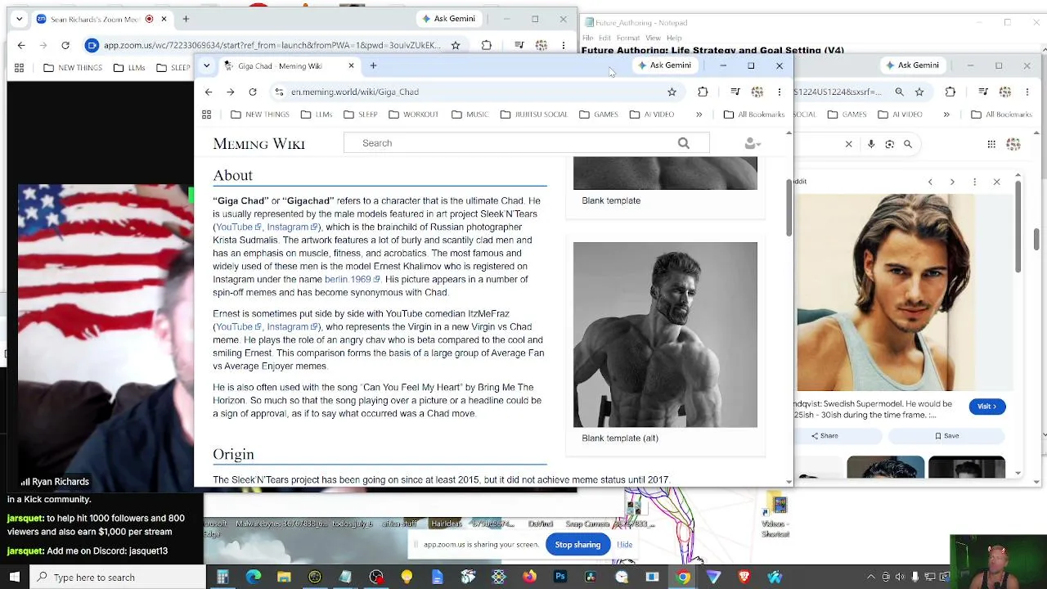The image size is (1047, 589).
Task: Bookmark the Zoom page with the star icon
Action: [x=456, y=45]
